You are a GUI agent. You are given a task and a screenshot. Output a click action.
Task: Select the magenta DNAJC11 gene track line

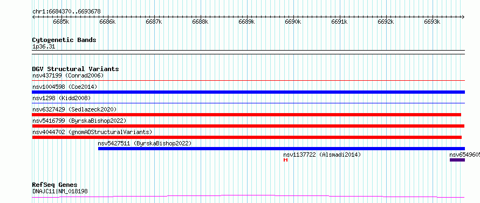click(x=248, y=196)
